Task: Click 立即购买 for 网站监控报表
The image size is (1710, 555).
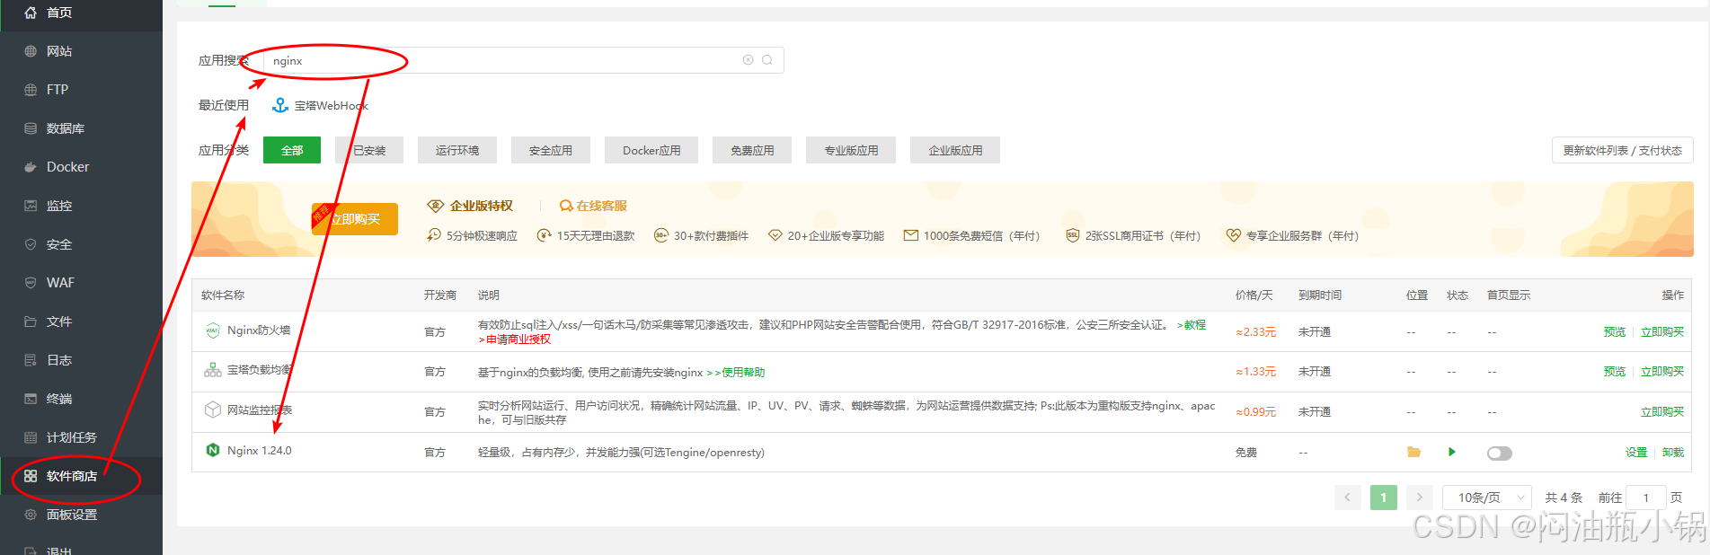Action: pyautogui.click(x=1662, y=412)
